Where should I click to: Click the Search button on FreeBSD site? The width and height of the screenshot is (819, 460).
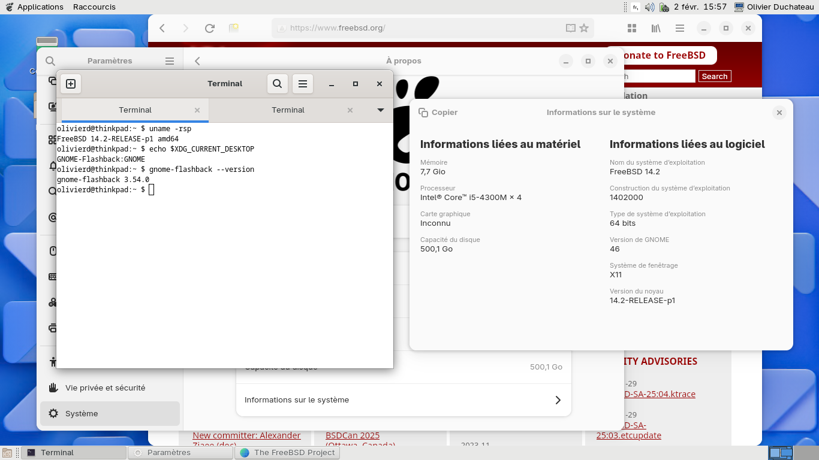point(715,76)
